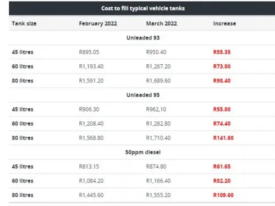Viewport: 275px width, 206px height.
Task: Select the 'Tank size' column header
Action: coord(24,24)
